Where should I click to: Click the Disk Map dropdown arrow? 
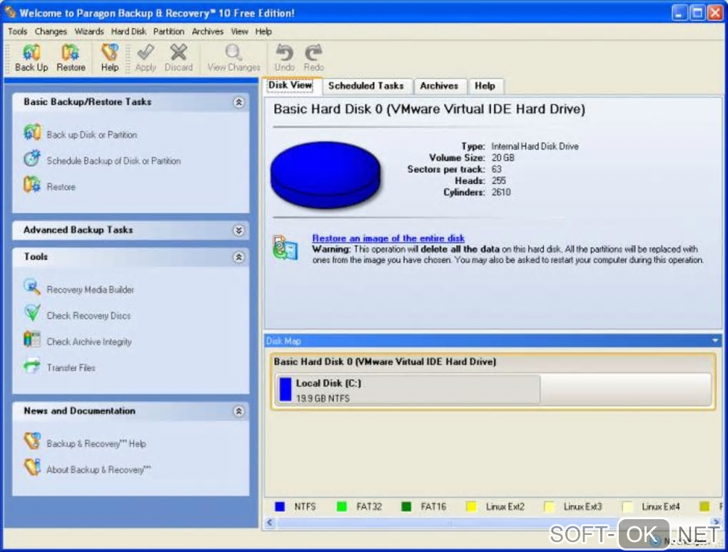(715, 340)
